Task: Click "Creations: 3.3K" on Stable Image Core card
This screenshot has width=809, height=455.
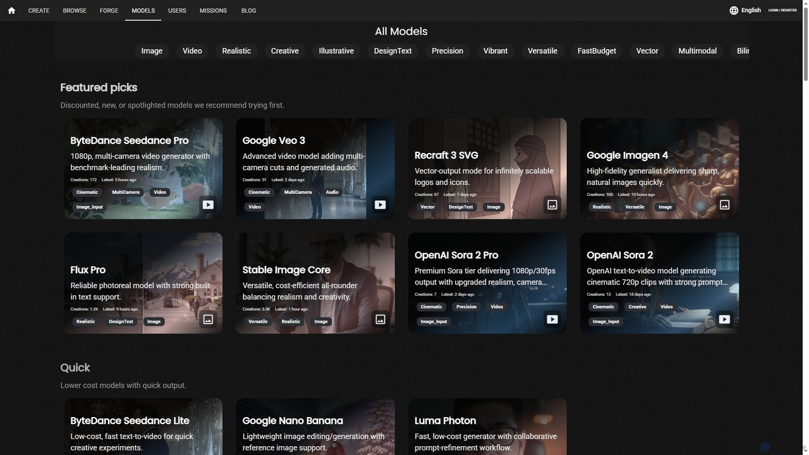Action: [x=257, y=309]
